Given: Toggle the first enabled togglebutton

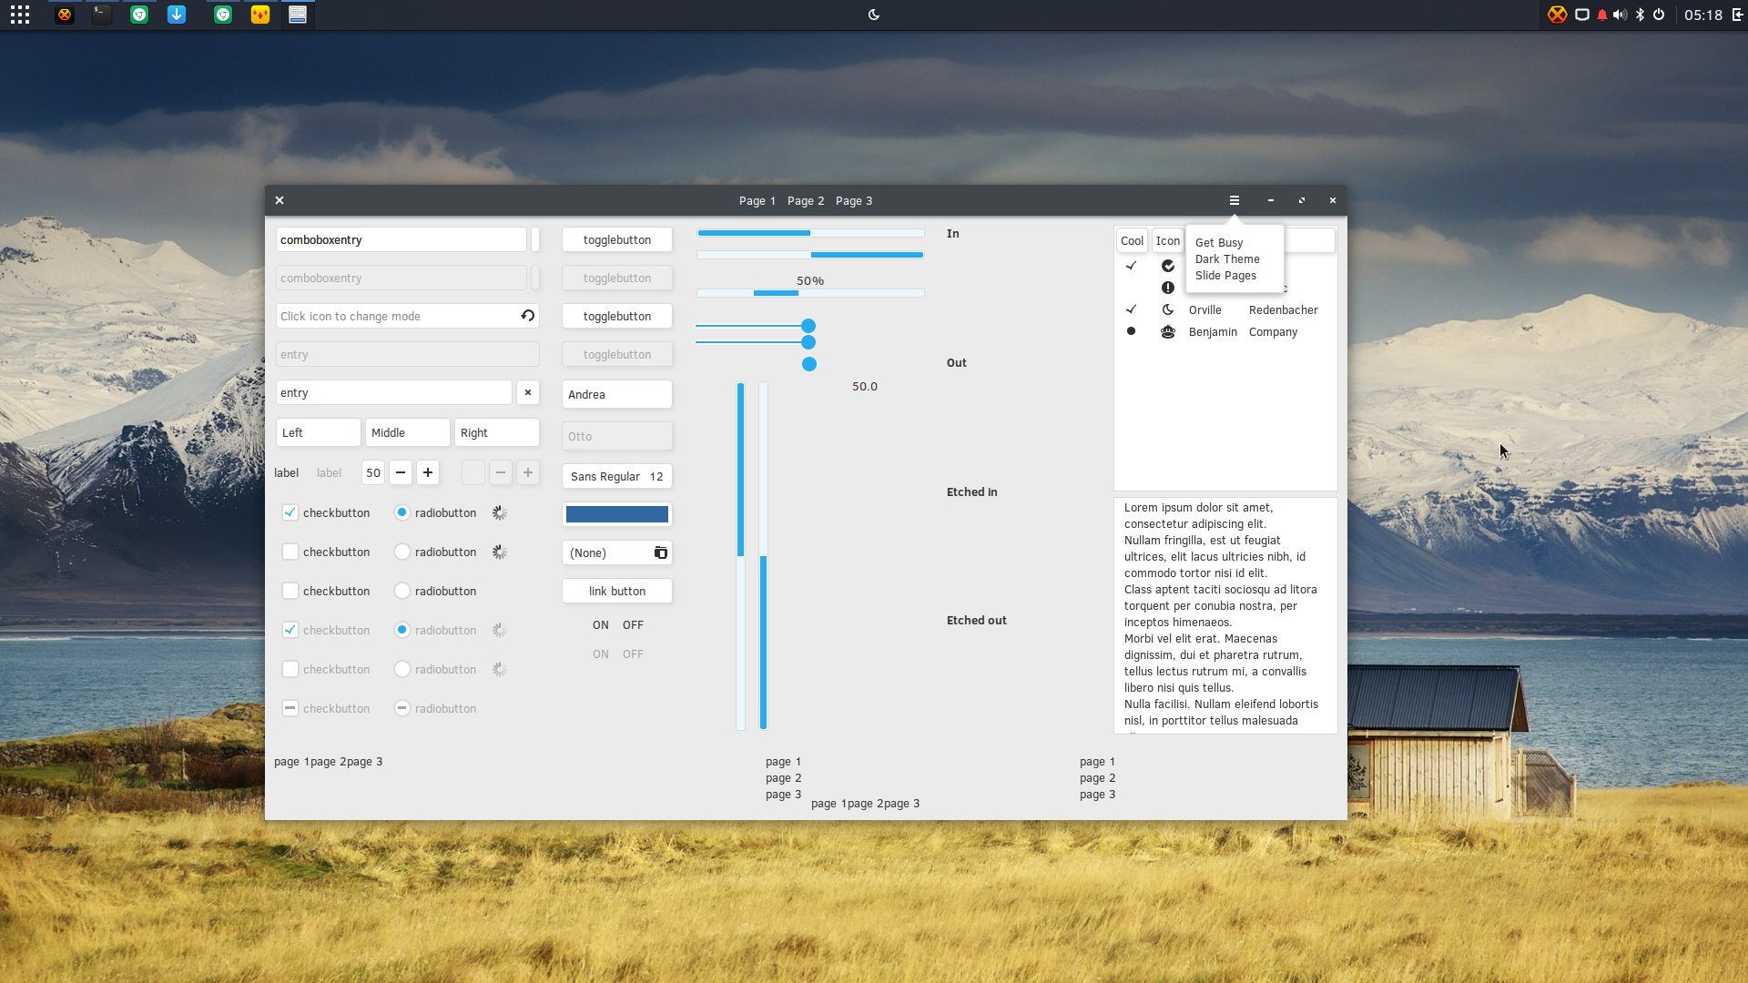Looking at the screenshot, I should click(x=617, y=239).
